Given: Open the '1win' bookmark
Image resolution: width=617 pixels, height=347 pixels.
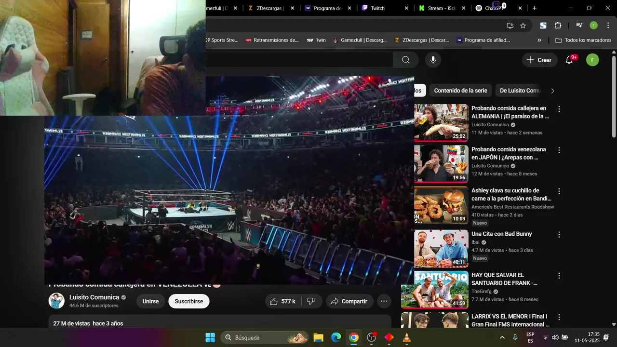Looking at the screenshot, I should click(316, 40).
